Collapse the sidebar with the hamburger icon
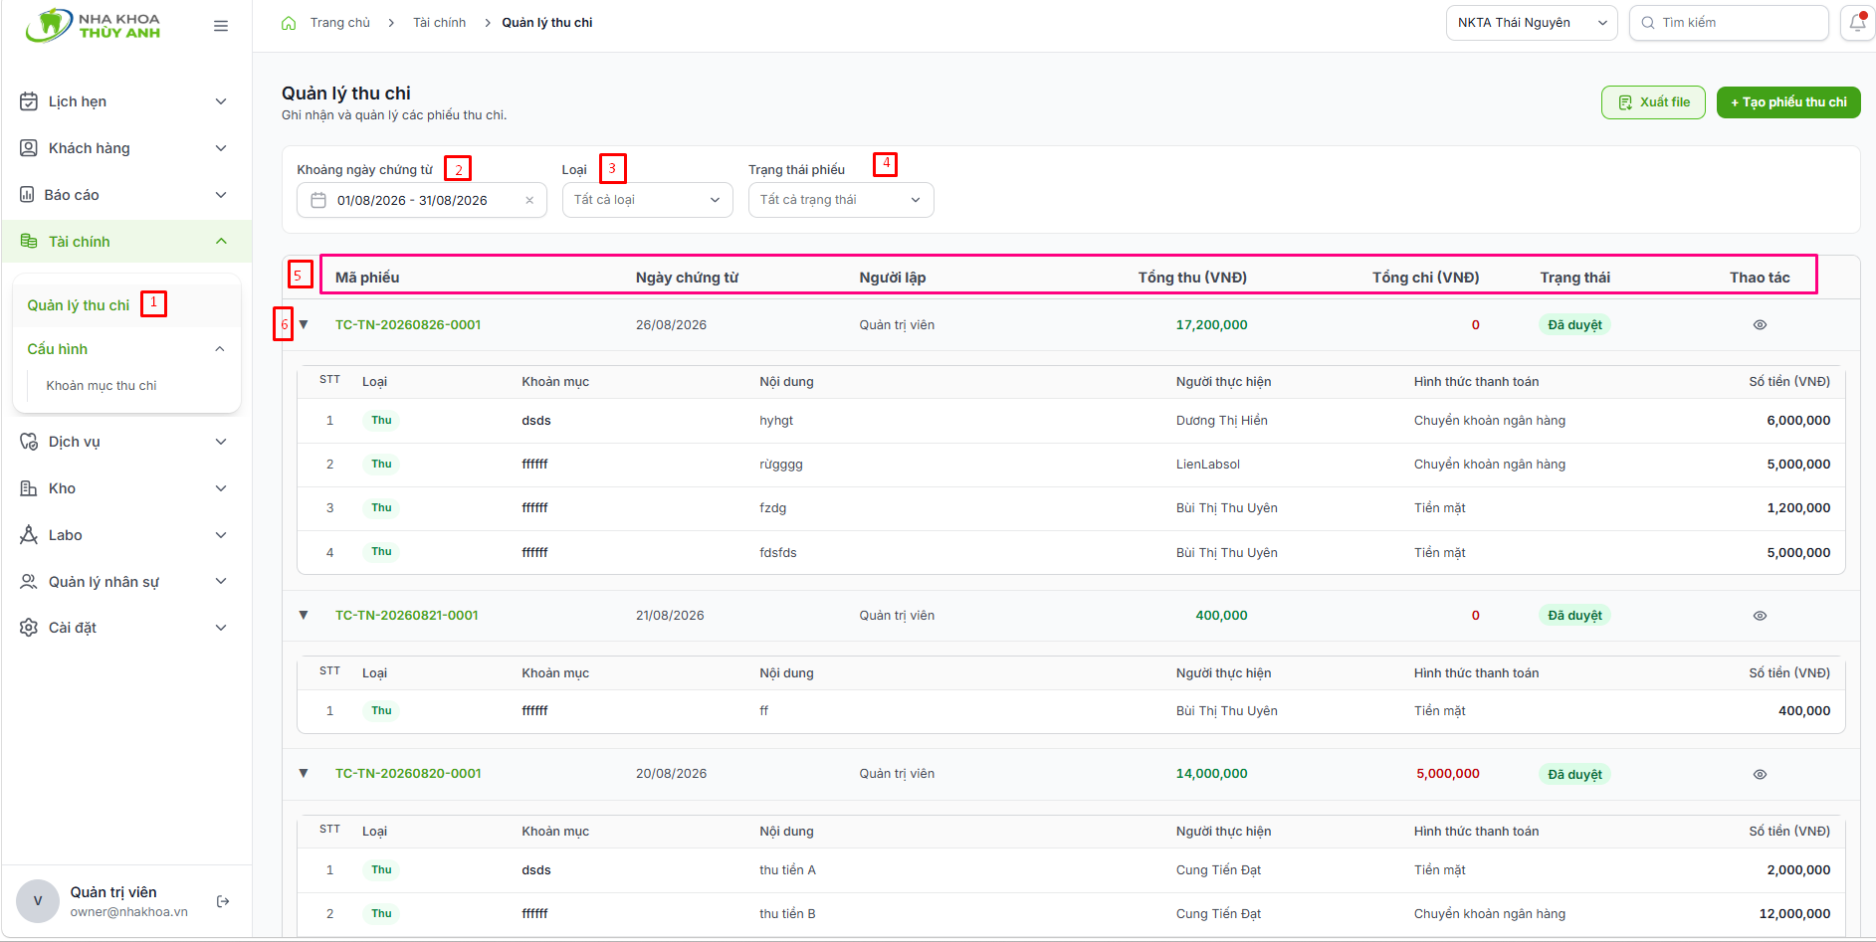This screenshot has width=1876, height=942. 221,26
